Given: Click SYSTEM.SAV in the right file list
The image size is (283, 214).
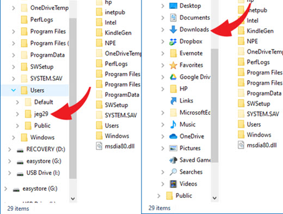Looking at the screenshot, I should pyautogui.click(x=263, y=114).
